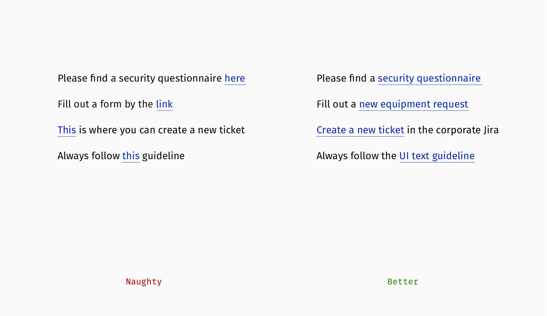The width and height of the screenshot is (547, 316).
Task: Click the red 'Naughty' label
Action: point(144,282)
